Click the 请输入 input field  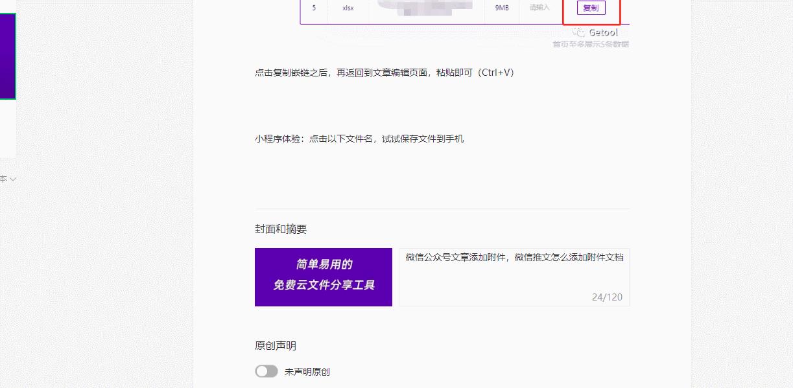pyautogui.click(x=539, y=8)
